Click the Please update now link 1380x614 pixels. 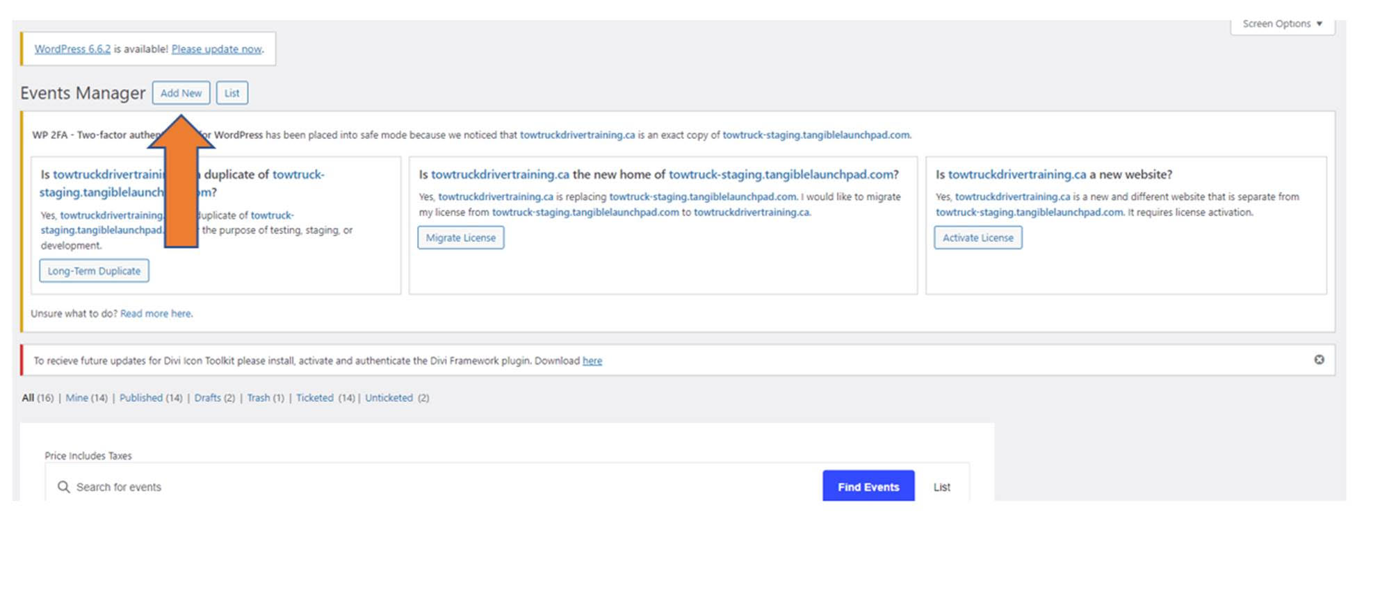216,49
